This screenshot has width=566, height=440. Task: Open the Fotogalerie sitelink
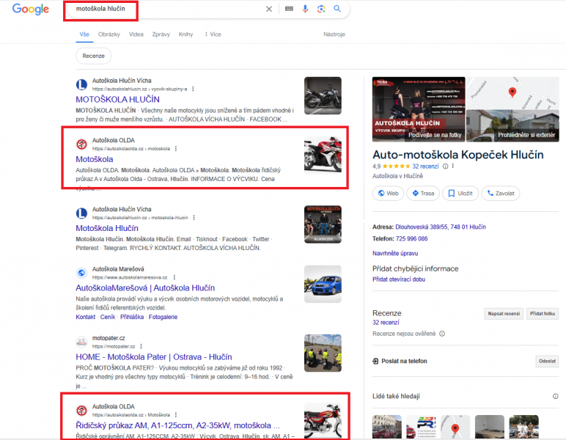163,317
